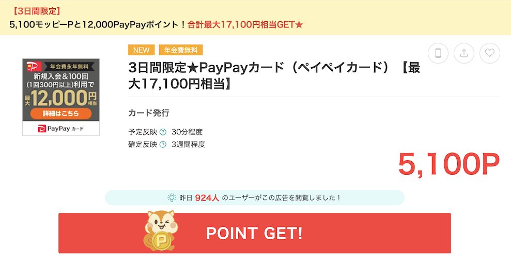
Task: Click the lightbulb icon in the viewer notice
Action: point(172,197)
